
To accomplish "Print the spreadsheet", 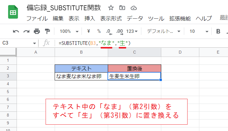I will [37, 31].
